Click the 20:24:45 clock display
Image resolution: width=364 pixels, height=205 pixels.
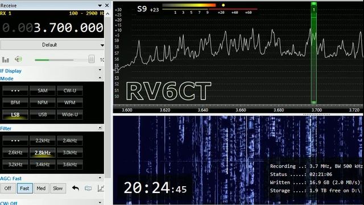pos(155,188)
